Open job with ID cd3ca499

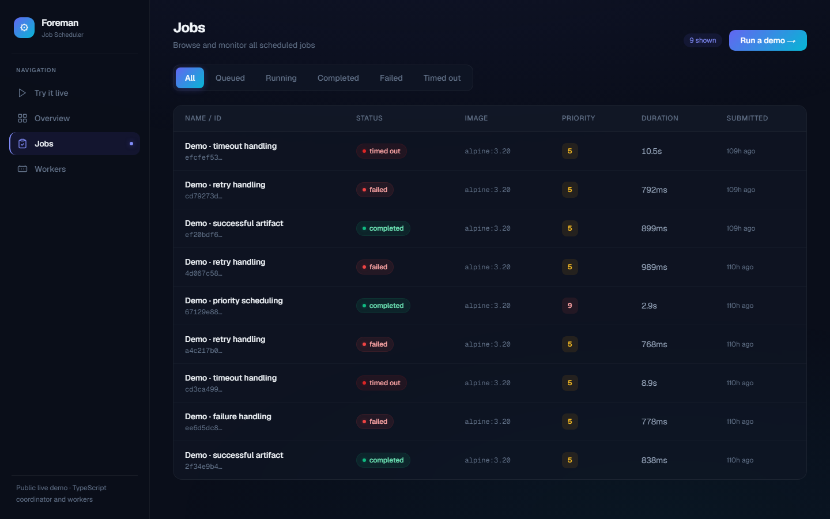(x=490, y=383)
